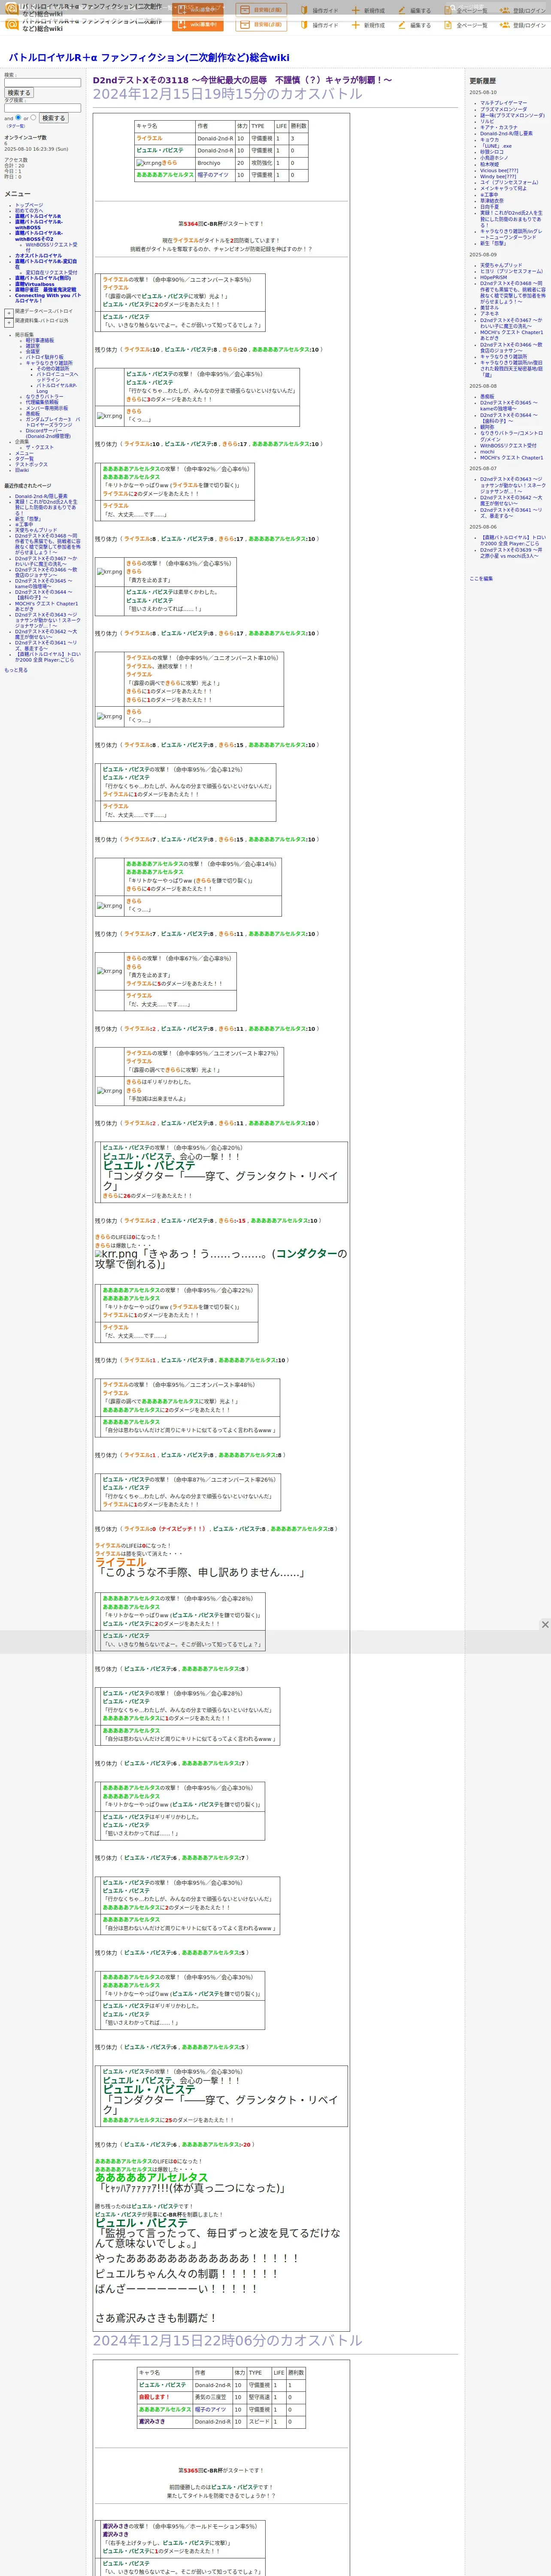Screen dimensions: 551x2576
Task: Click heading 2024年12月15日22時06分のカオスバトル
Action: click(x=228, y=2341)
